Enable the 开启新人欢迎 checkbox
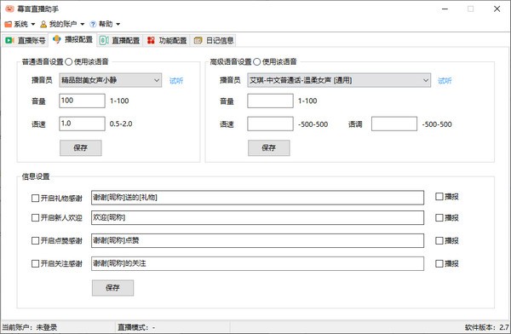The image size is (511, 334). [x=35, y=217]
